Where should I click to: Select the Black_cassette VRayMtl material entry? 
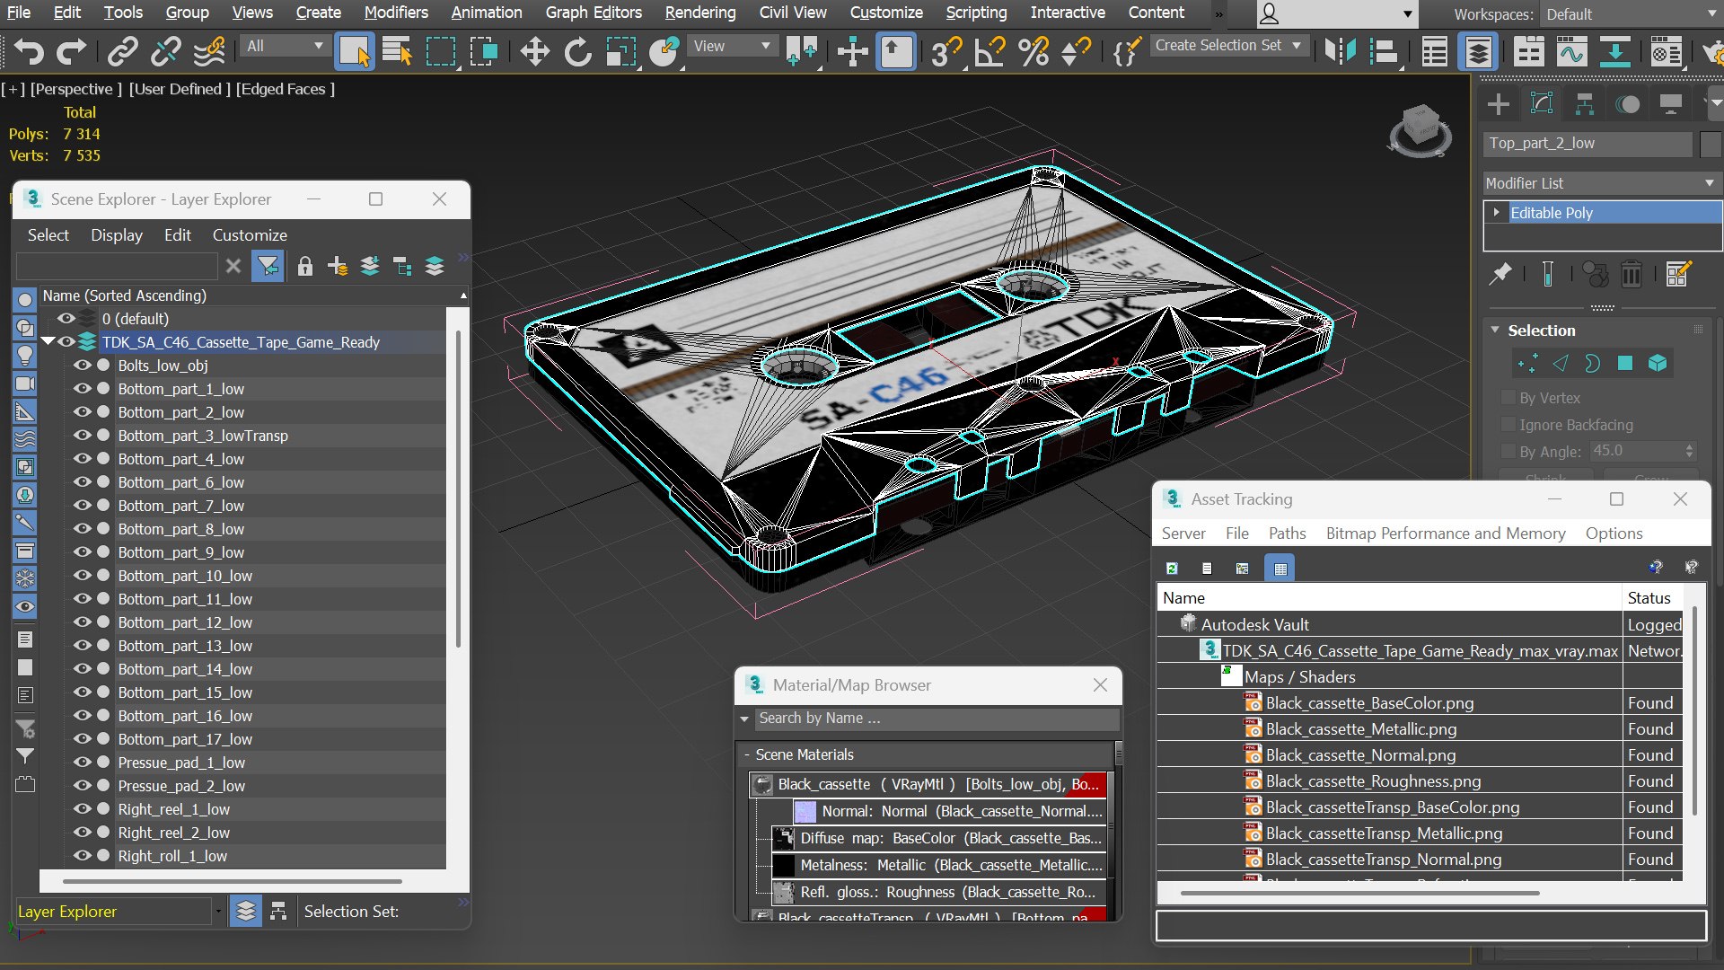pyautogui.click(x=928, y=784)
